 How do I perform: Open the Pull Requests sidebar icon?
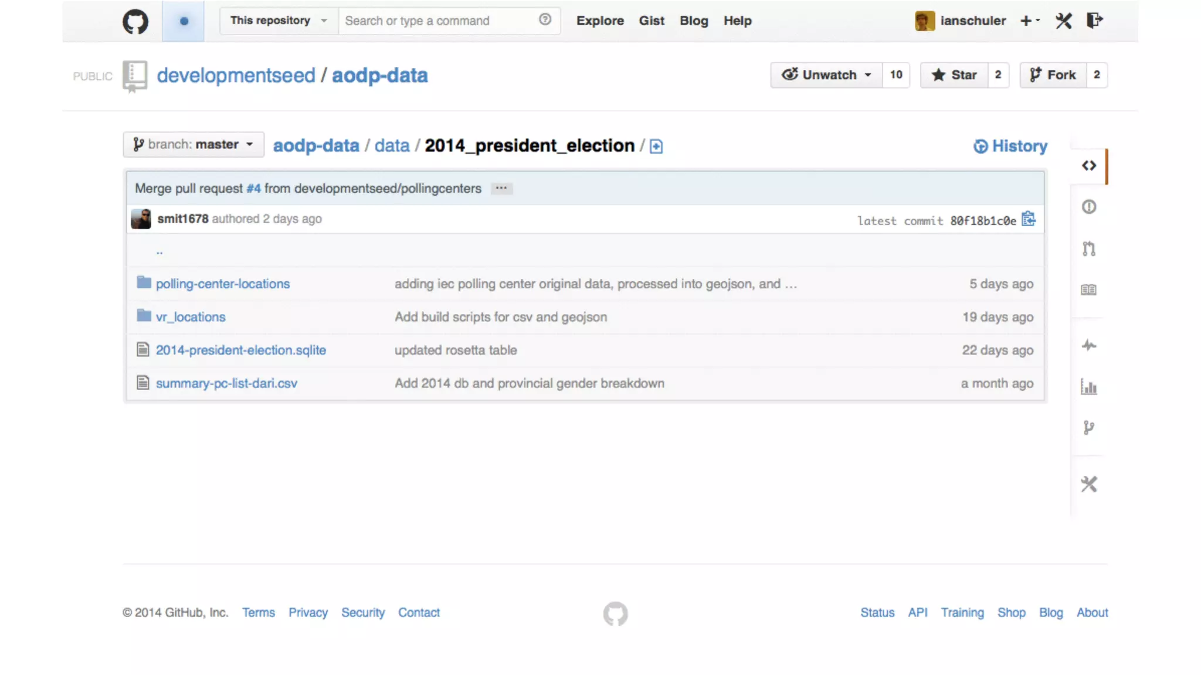point(1089,249)
